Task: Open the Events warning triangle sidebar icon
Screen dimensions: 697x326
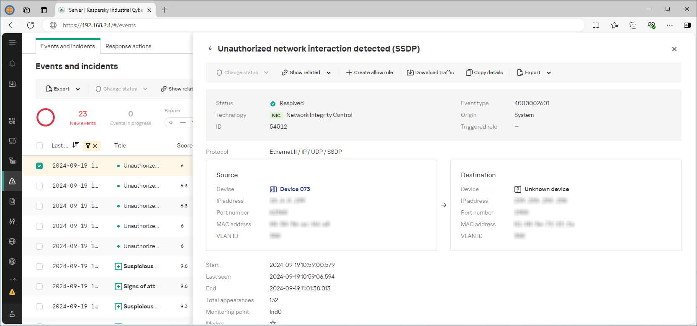Action: (x=12, y=181)
